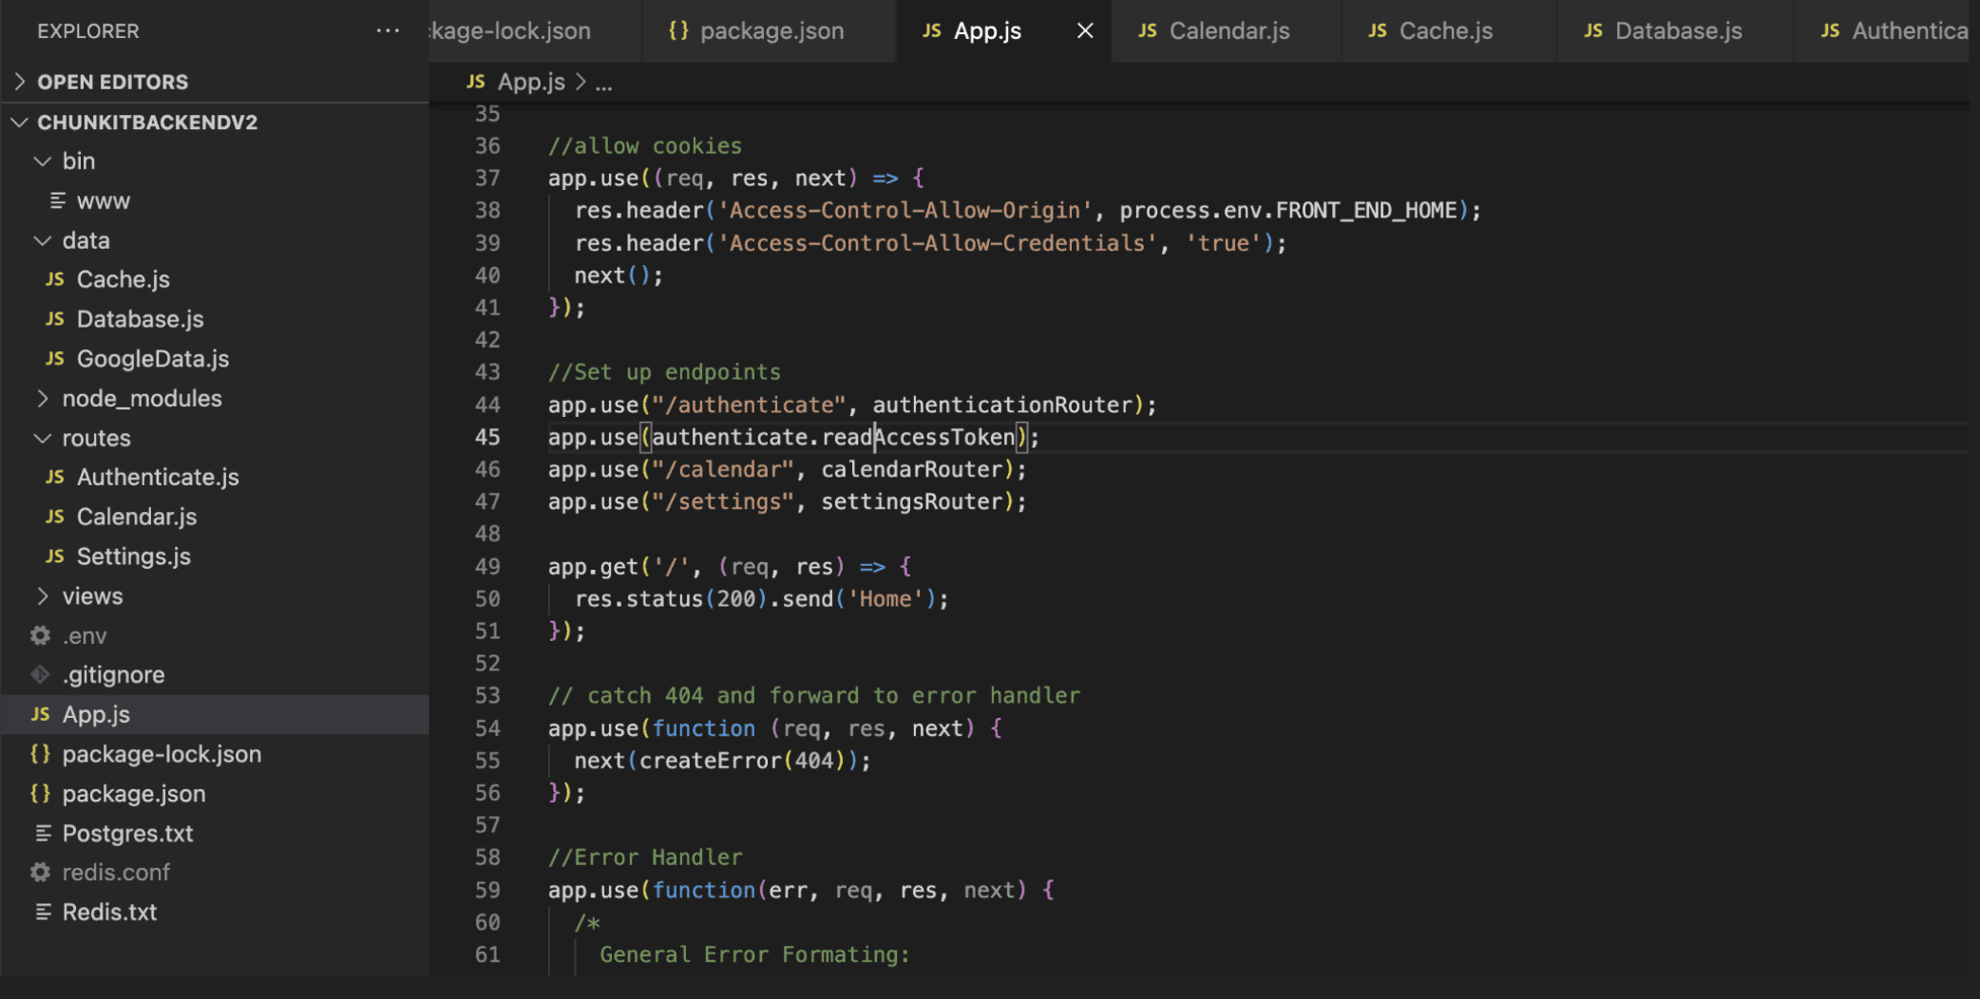Open package-lock.json in the explorer
The image size is (1980, 999).
pos(214,755)
